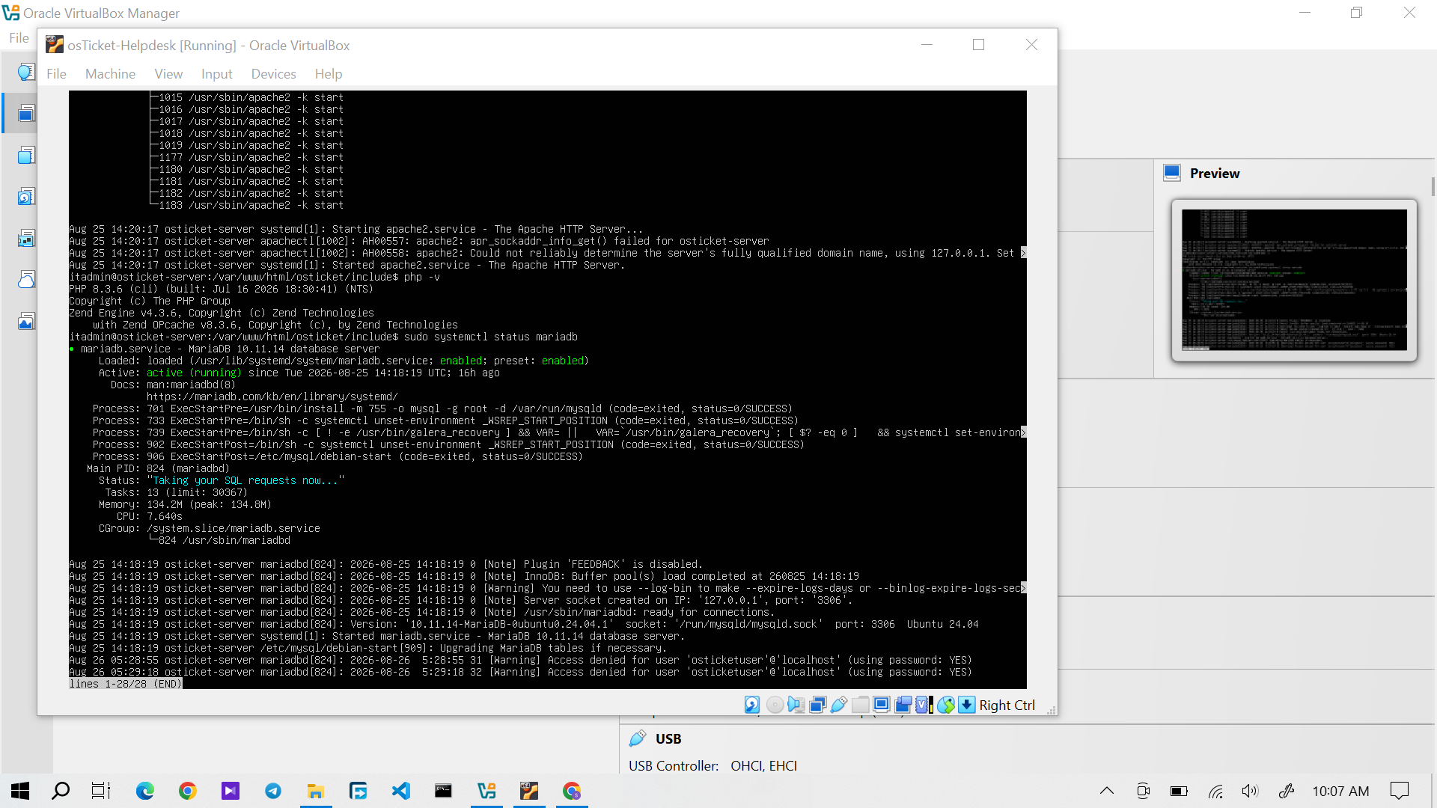Click the recording indicator in VM status bar
The image size is (1437, 808).
pos(903,705)
